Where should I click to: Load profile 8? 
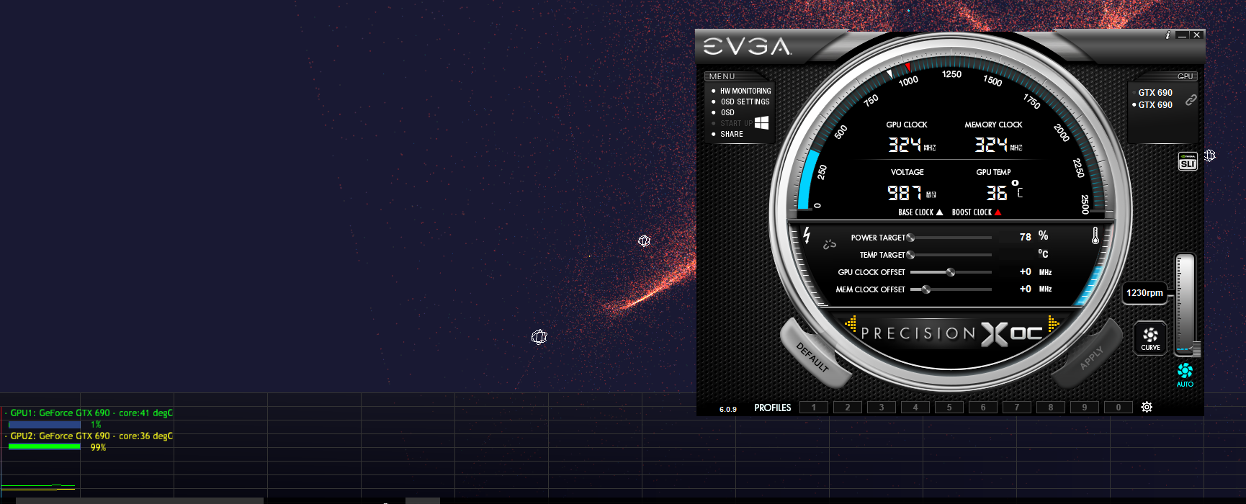pos(1051,408)
